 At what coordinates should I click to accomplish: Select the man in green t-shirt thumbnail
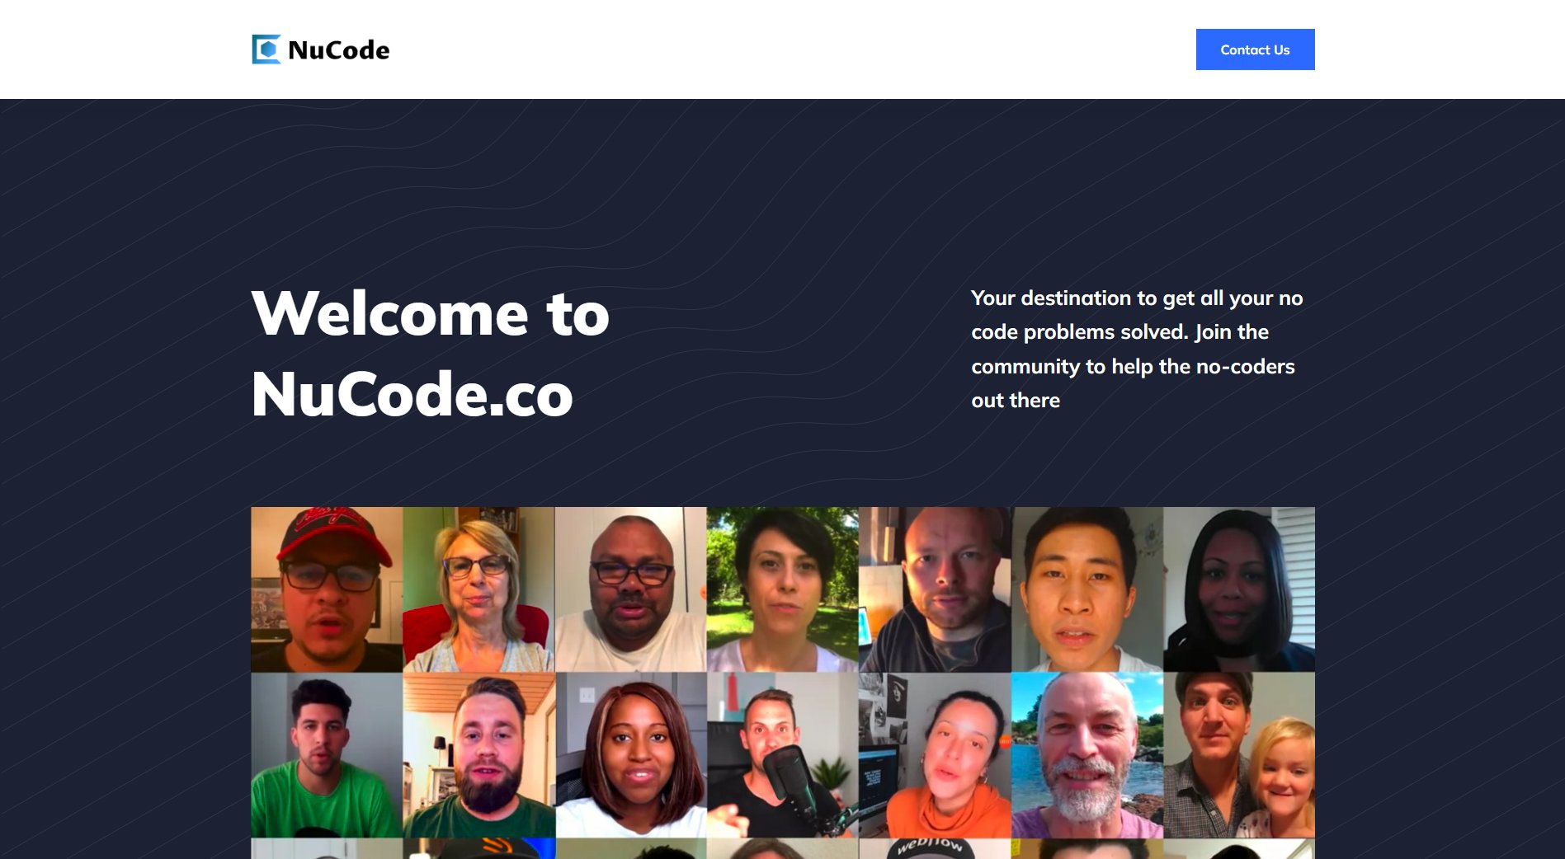tap(327, 755)
